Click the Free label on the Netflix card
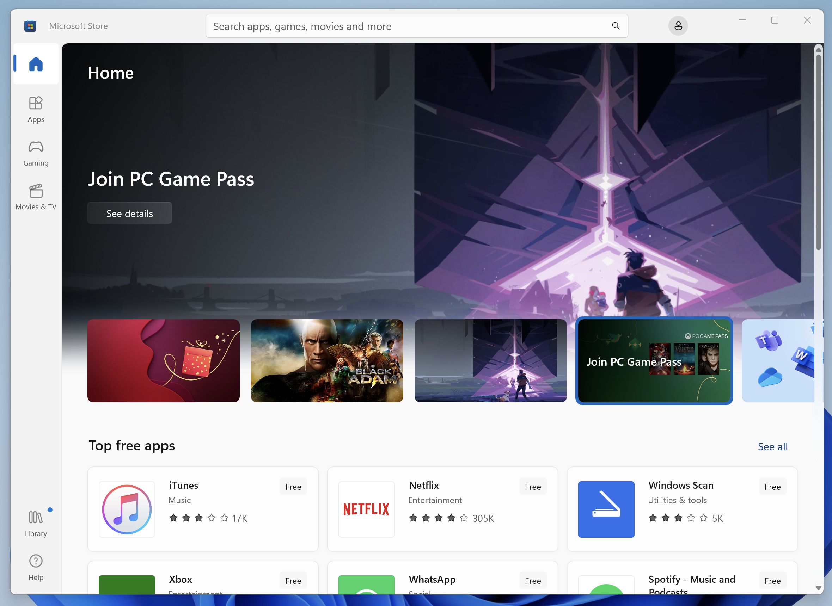The width and height of the screenshot is (832, 606). click(x=533, y=487)
